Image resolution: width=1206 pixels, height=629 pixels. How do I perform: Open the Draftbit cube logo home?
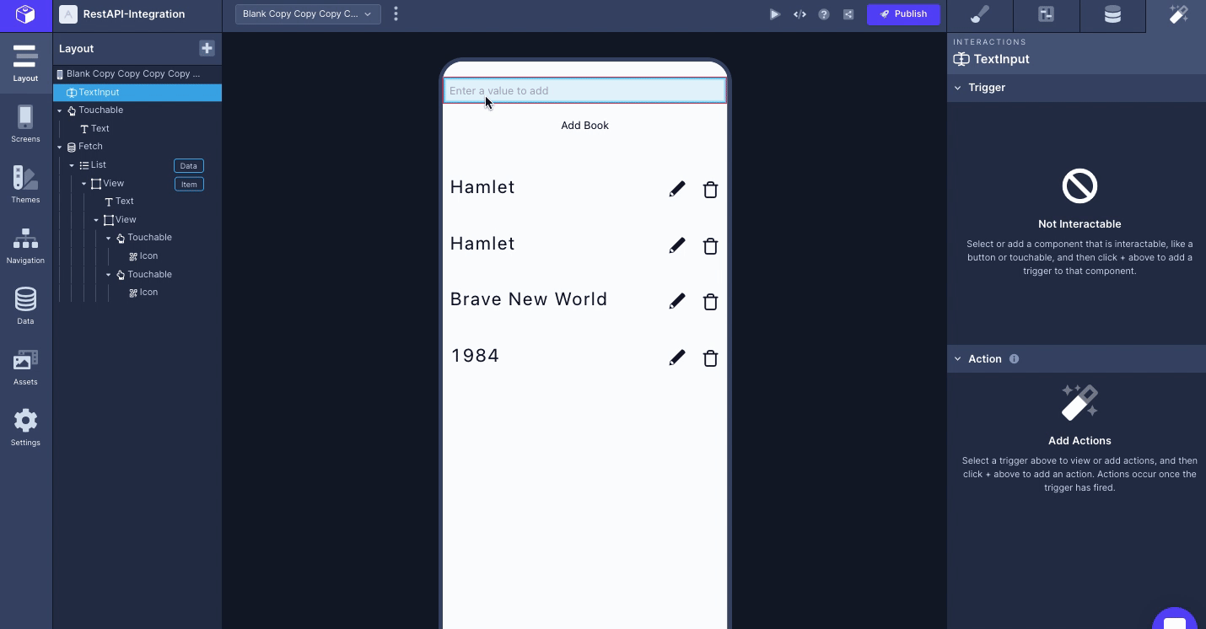25,14
